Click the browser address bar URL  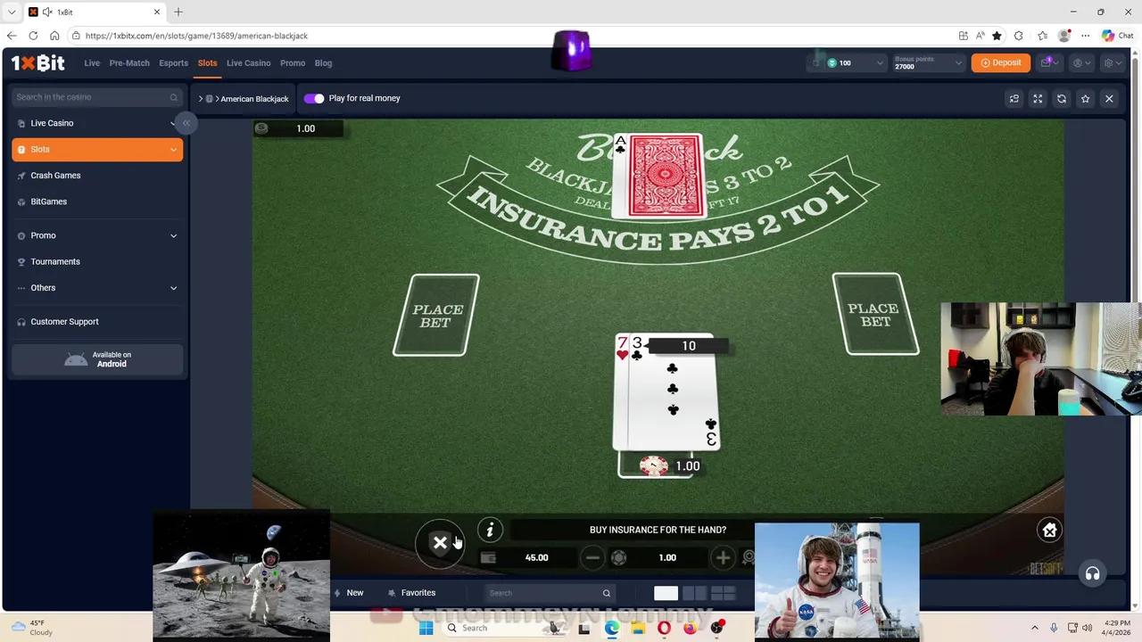(x=196, y=36)
